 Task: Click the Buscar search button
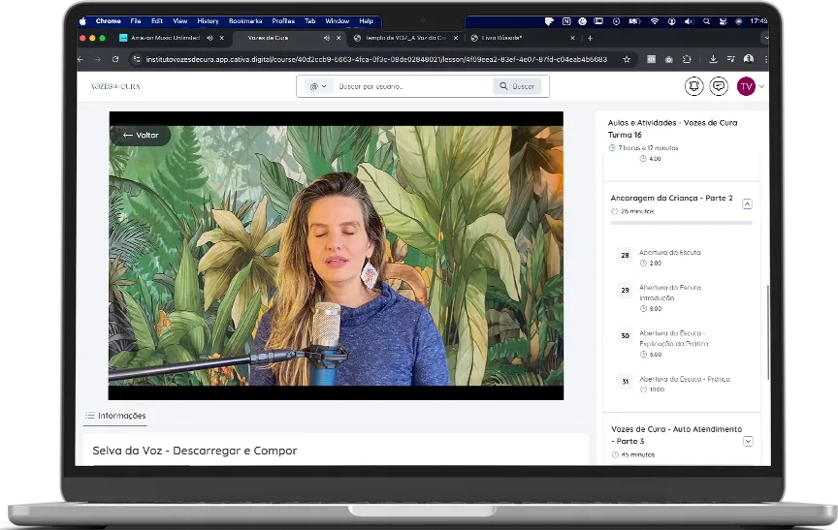tap(517, 86)
